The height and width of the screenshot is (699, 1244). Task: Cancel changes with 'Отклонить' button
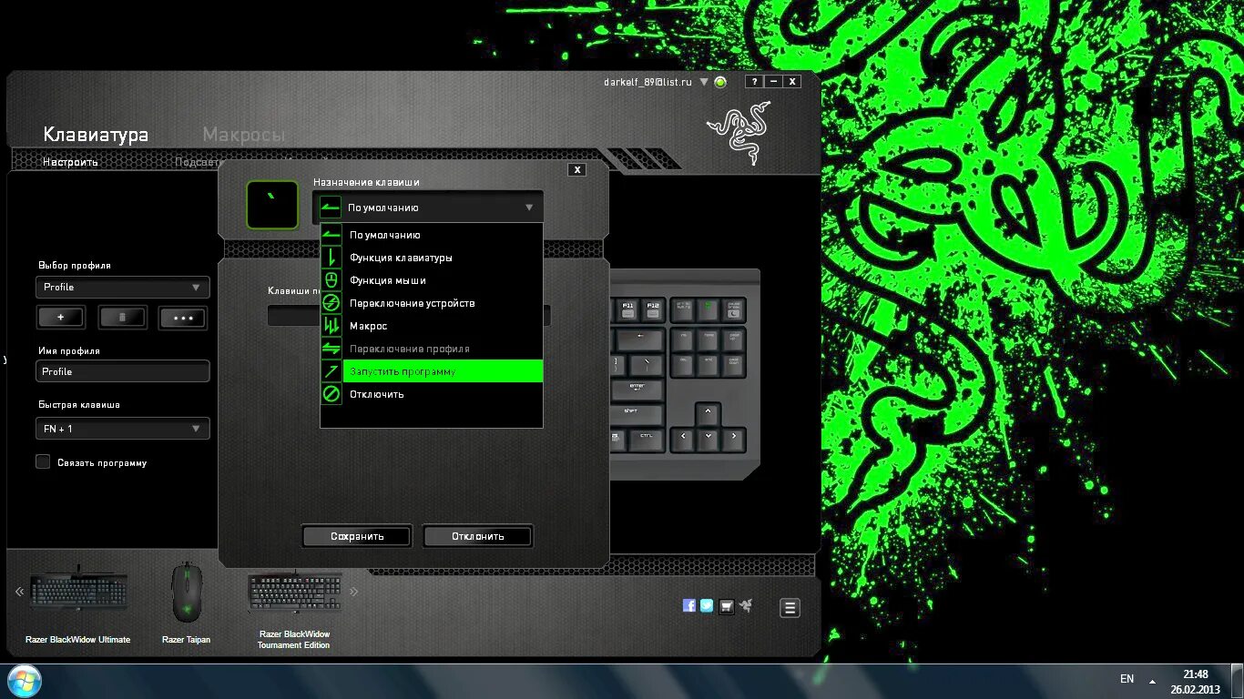[x=478, y=536]
